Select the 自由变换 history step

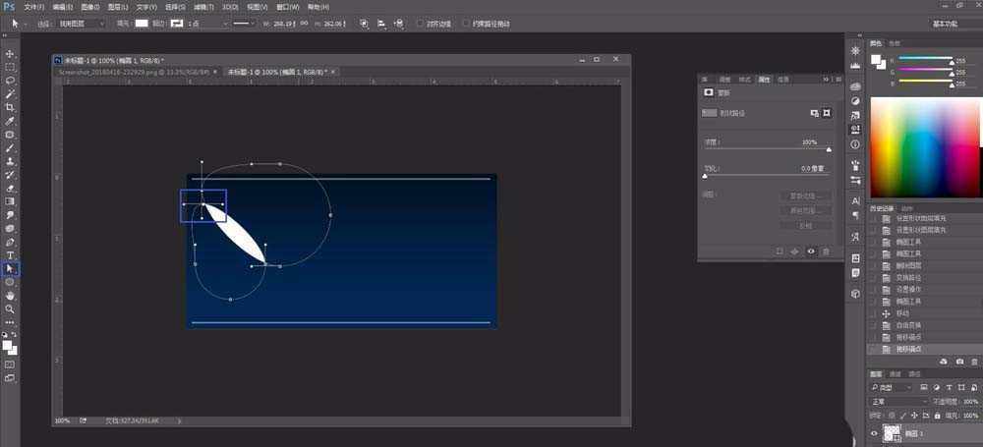907,325
